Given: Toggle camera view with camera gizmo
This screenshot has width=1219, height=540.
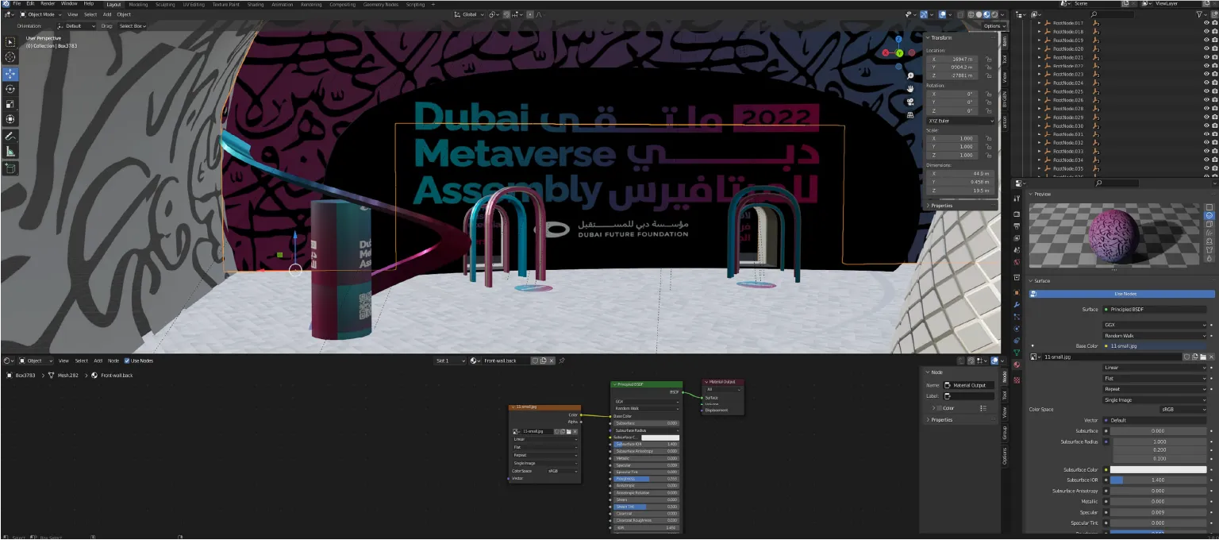Looking at the screenshot, I should [x=910, y=102].
